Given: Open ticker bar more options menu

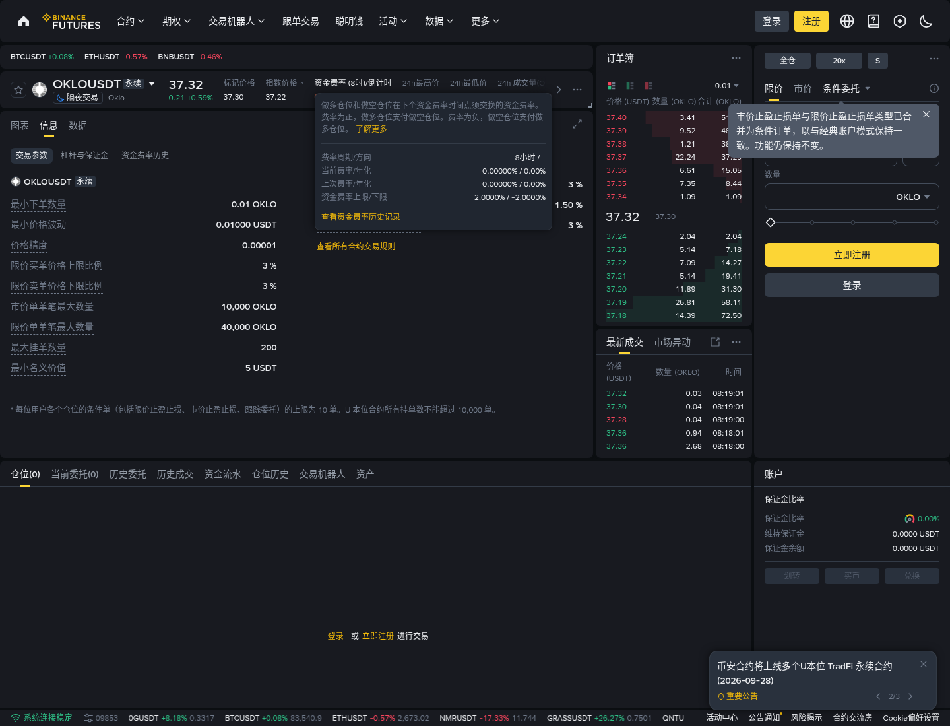Looking at the screenshot, I should click(x=577, y=90).
